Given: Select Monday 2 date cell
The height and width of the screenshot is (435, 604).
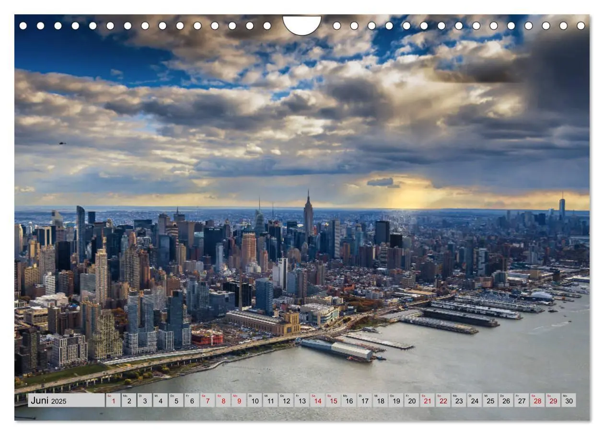Looking at the screenshot, I should point(128,401).
